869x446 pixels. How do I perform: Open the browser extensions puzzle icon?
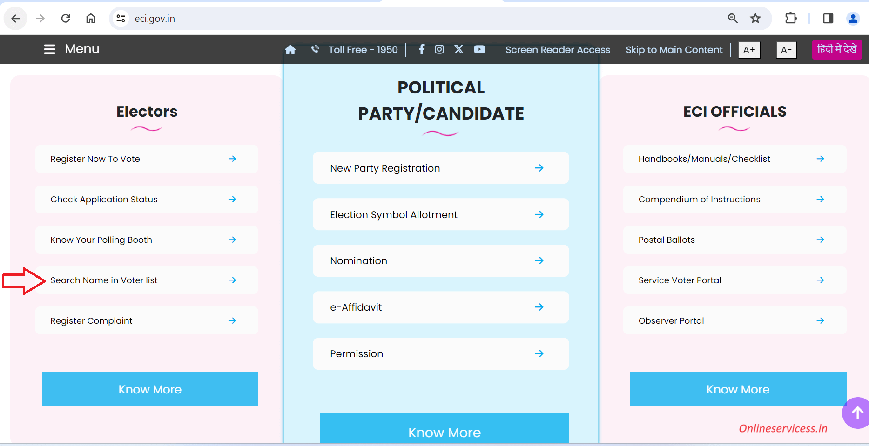click(x=791, y=19)
